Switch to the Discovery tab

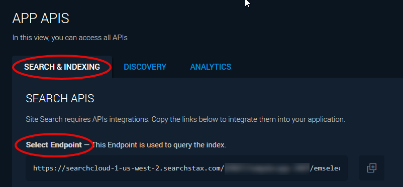(145, 67)
